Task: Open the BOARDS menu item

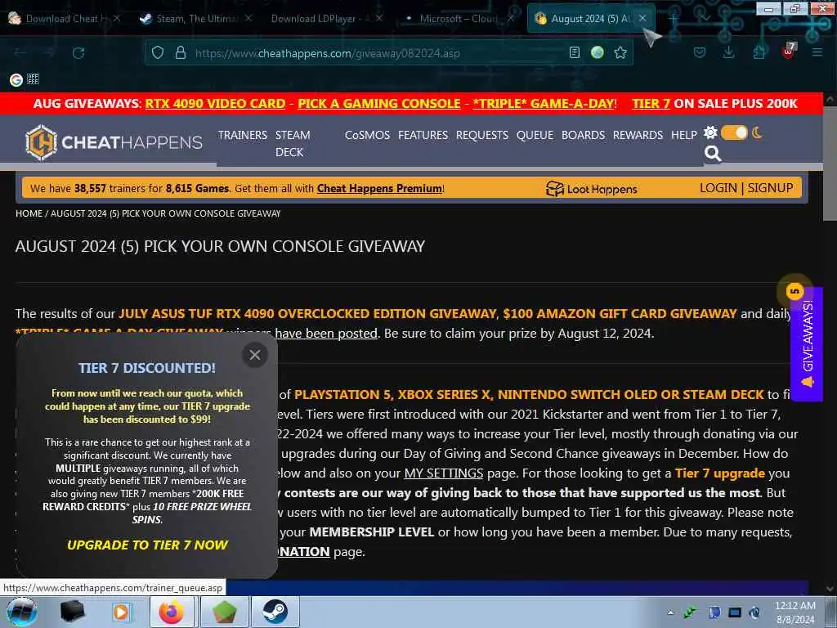Action: [583, 135]
